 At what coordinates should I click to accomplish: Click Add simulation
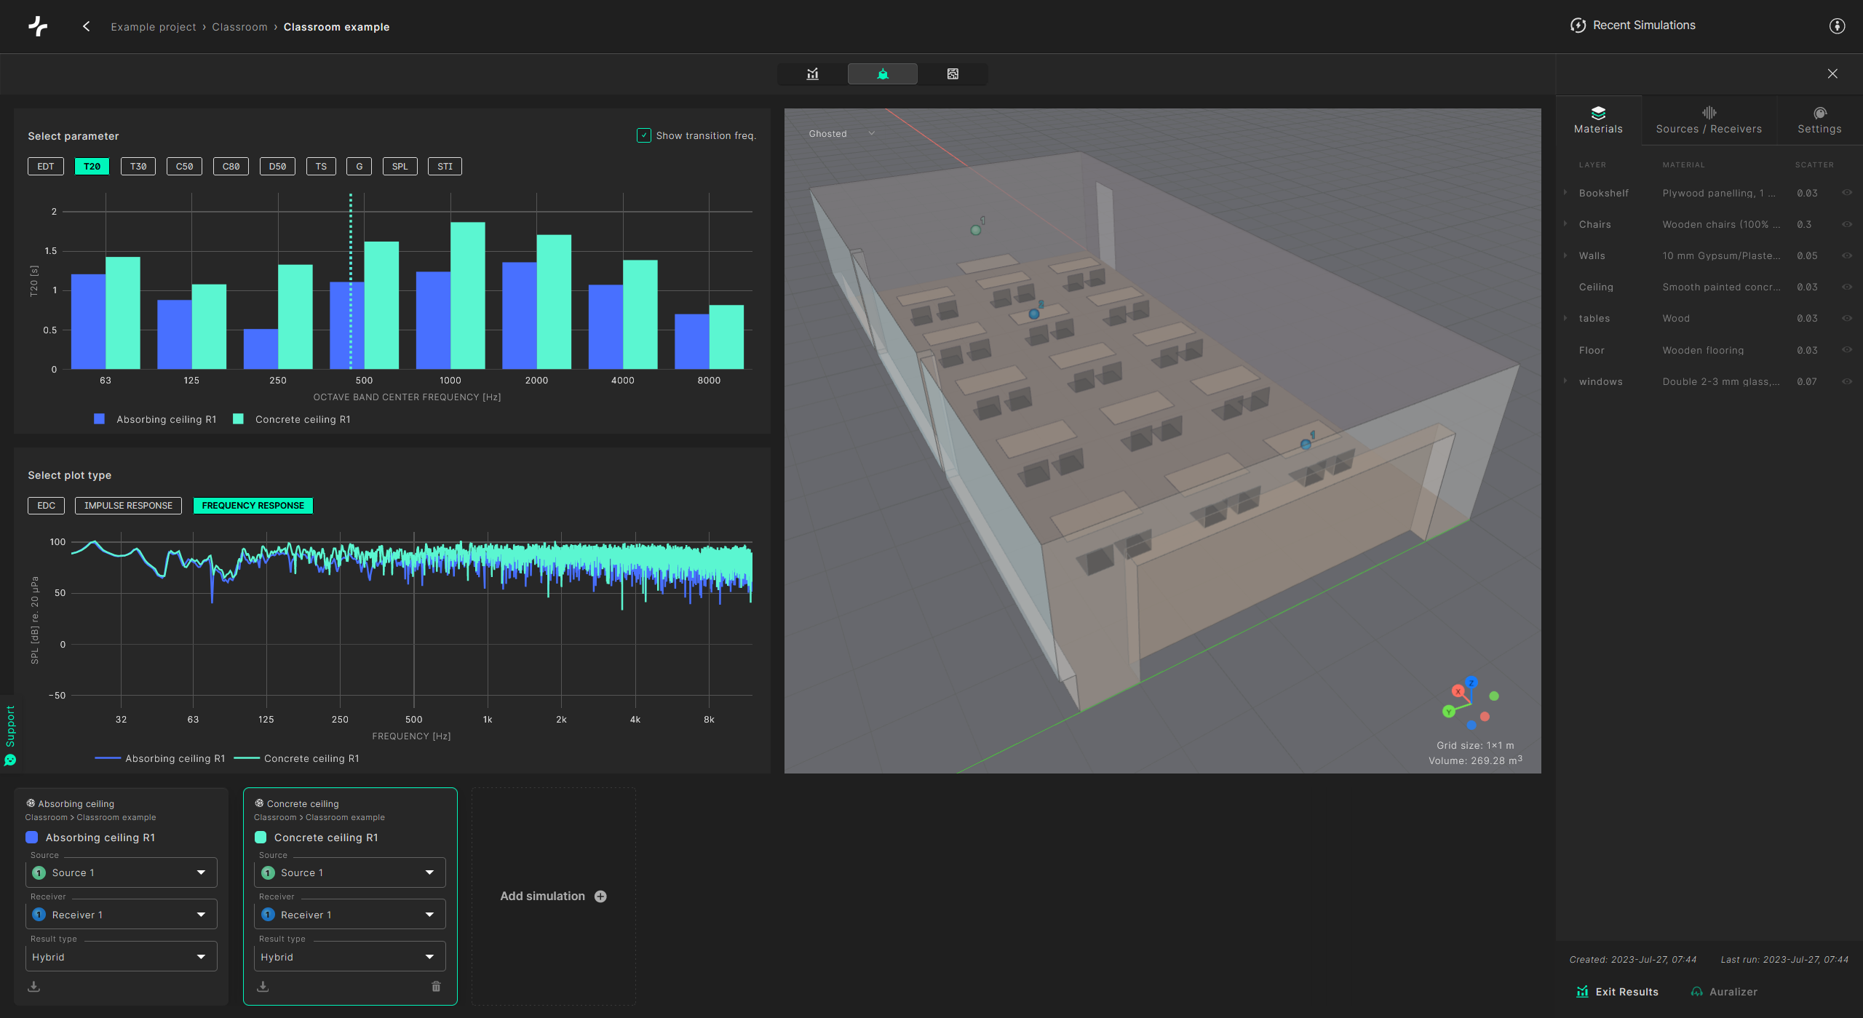pos(553,896)
